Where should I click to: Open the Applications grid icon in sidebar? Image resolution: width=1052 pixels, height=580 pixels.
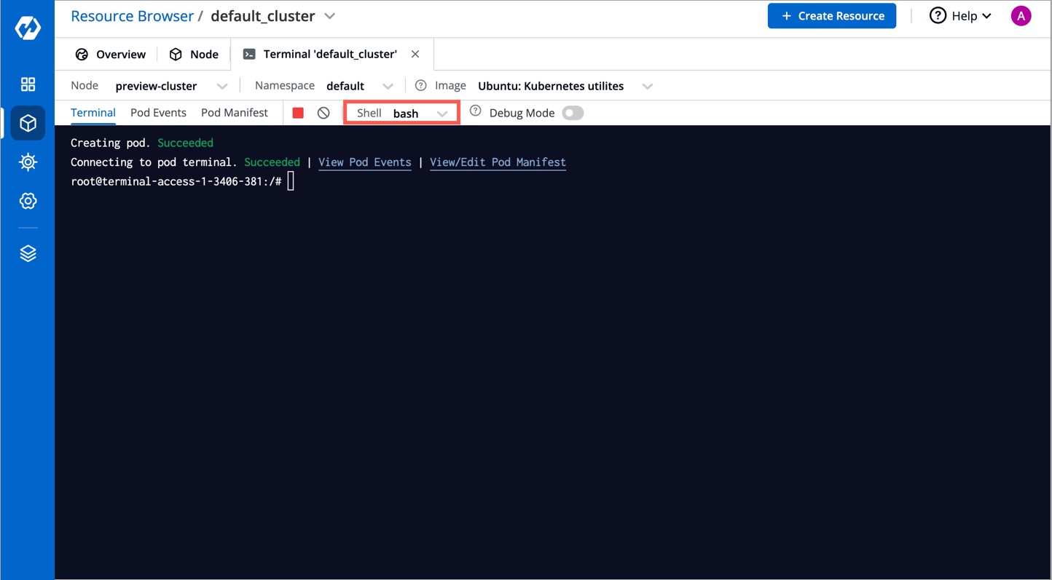(x=27, y=84)
